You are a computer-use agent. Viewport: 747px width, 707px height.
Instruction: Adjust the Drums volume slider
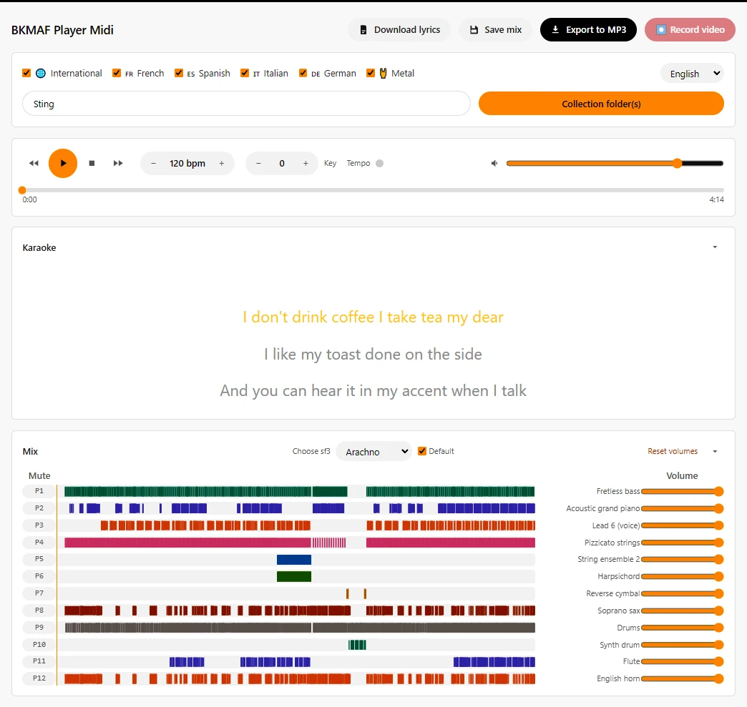tap(682, 628)
